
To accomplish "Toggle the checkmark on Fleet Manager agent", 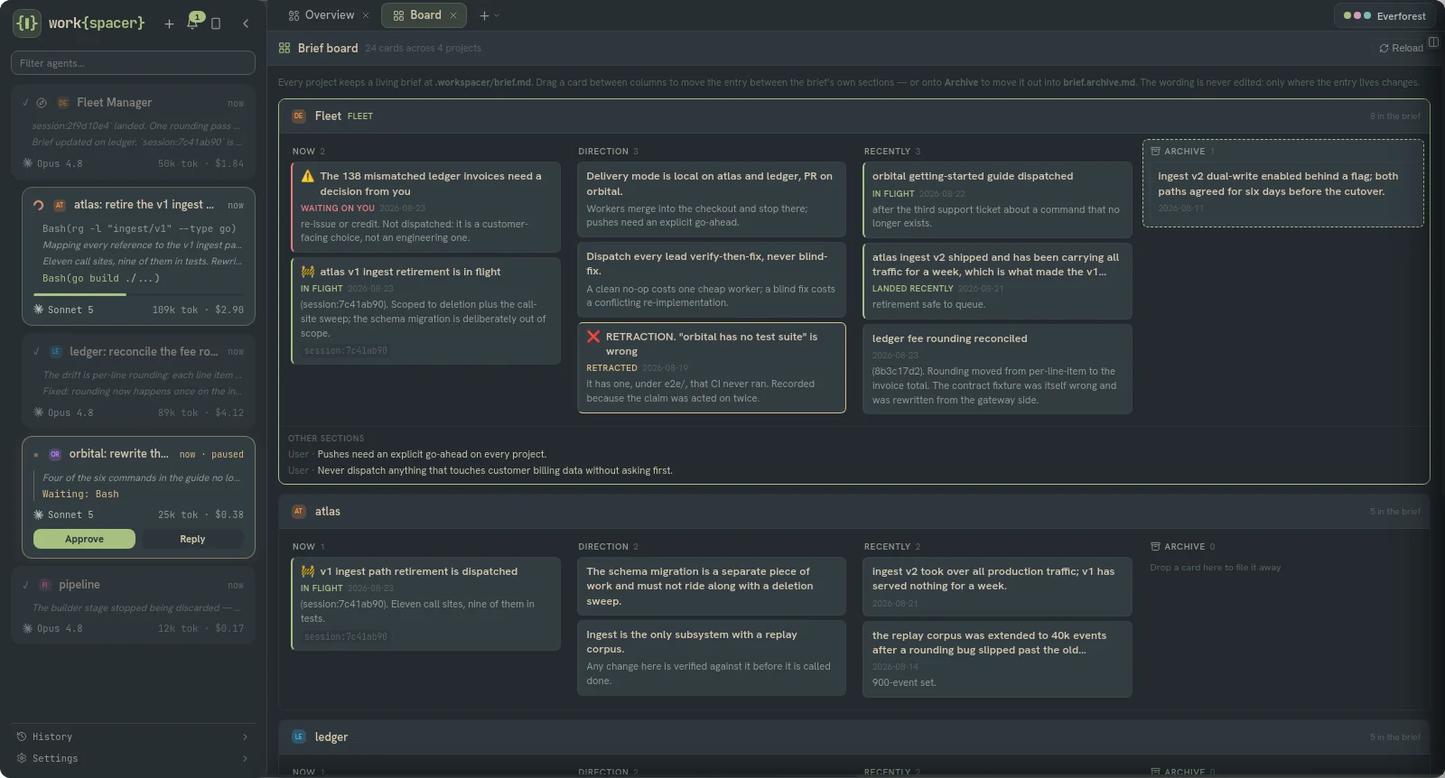I will pyautogui.click(x=25, y=102).
